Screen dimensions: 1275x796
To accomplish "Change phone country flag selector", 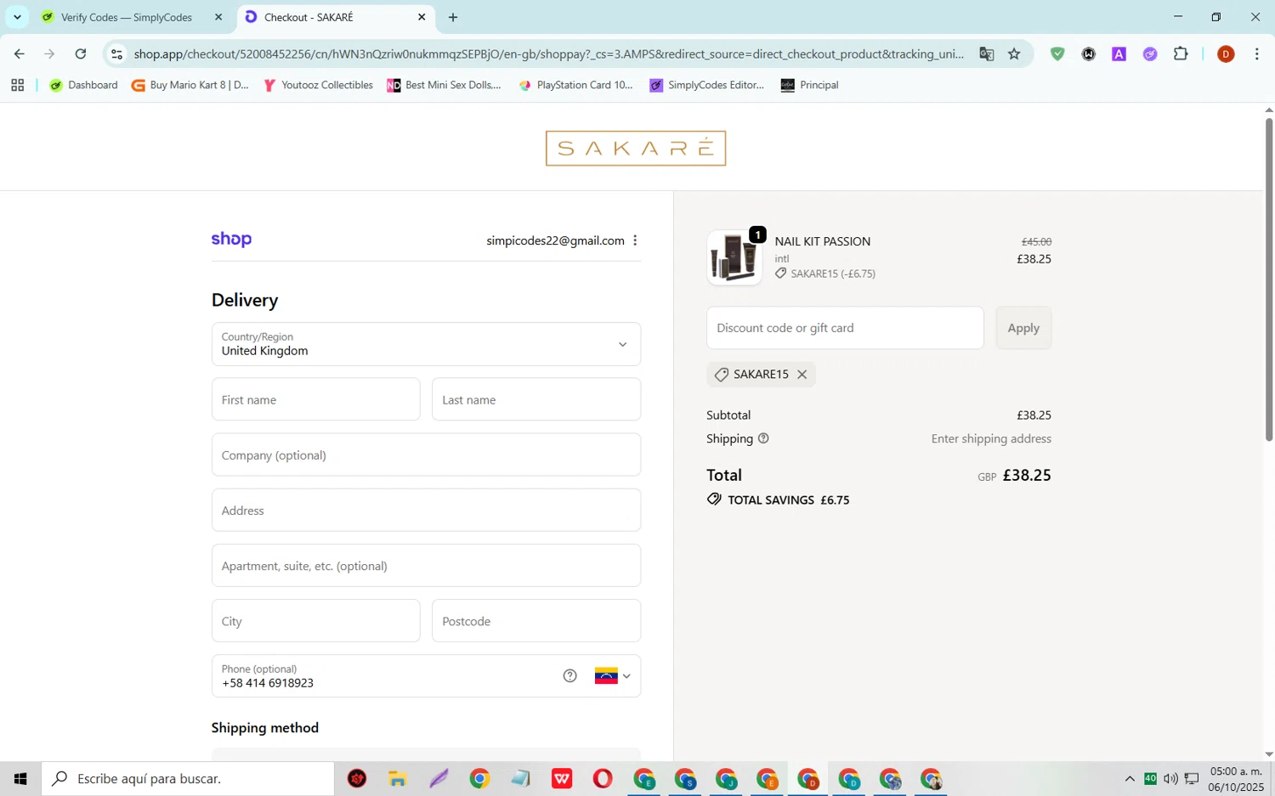I will point(613,676).
